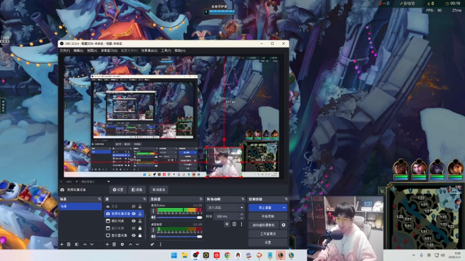Image resolution: width=465 pixels, height=261 pixels.
Task: Move scene up with arrow icon
Action: (x=85, y=244)
